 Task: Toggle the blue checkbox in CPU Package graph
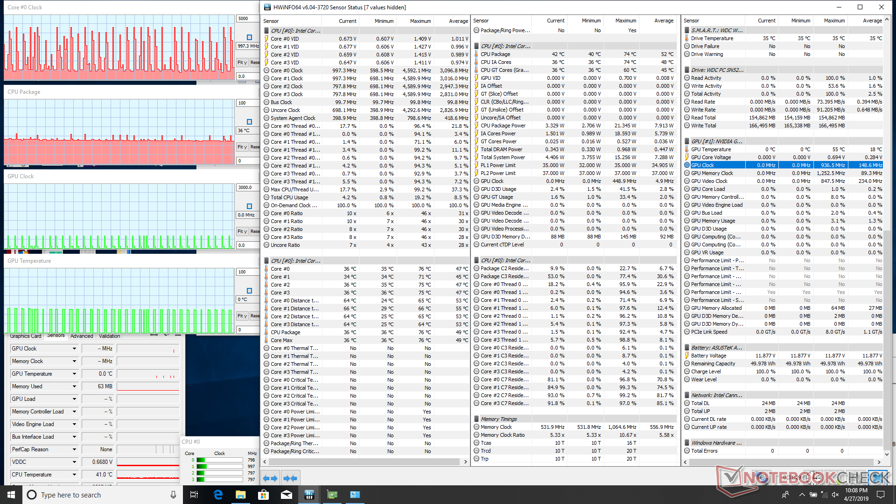tap(249, 122)
